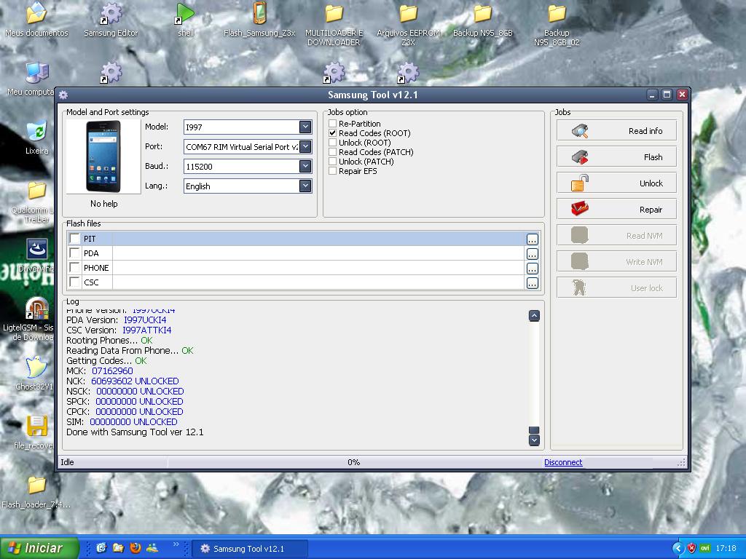Click the Repair job button

616,209
